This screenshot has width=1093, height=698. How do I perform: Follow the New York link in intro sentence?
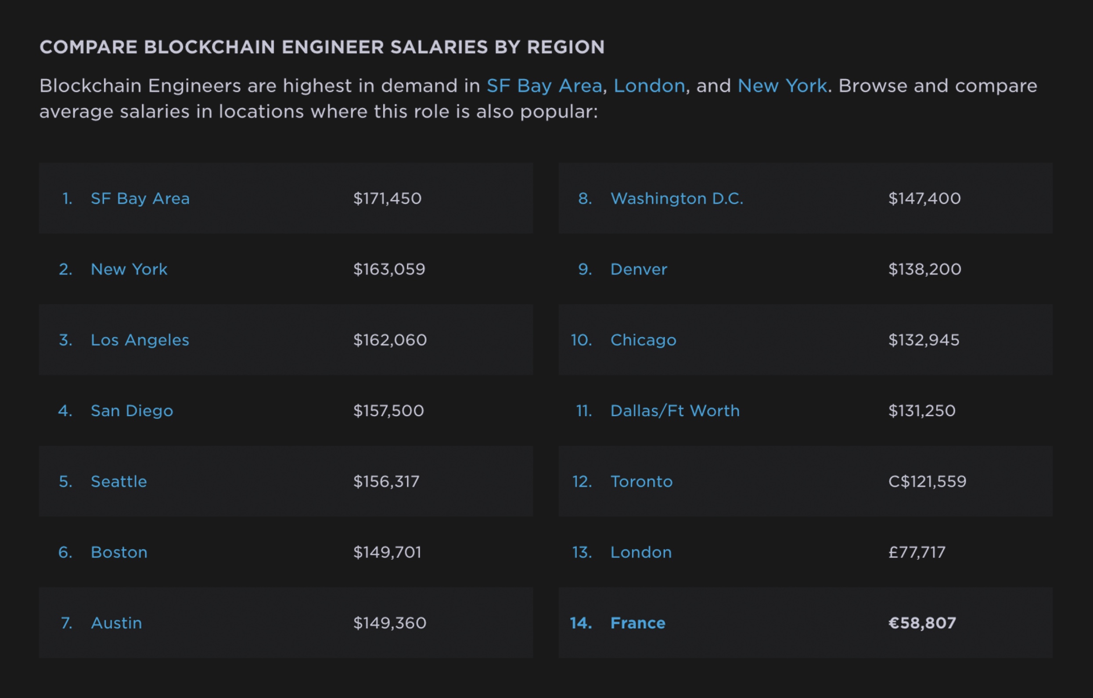pyautogui.click(x=782, y=86)
